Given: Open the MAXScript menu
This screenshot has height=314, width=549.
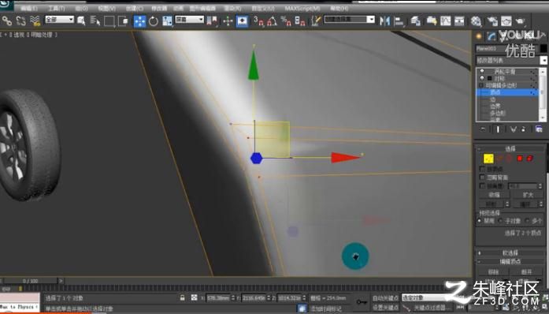Looking at the screenshot, I should [302, 8].
